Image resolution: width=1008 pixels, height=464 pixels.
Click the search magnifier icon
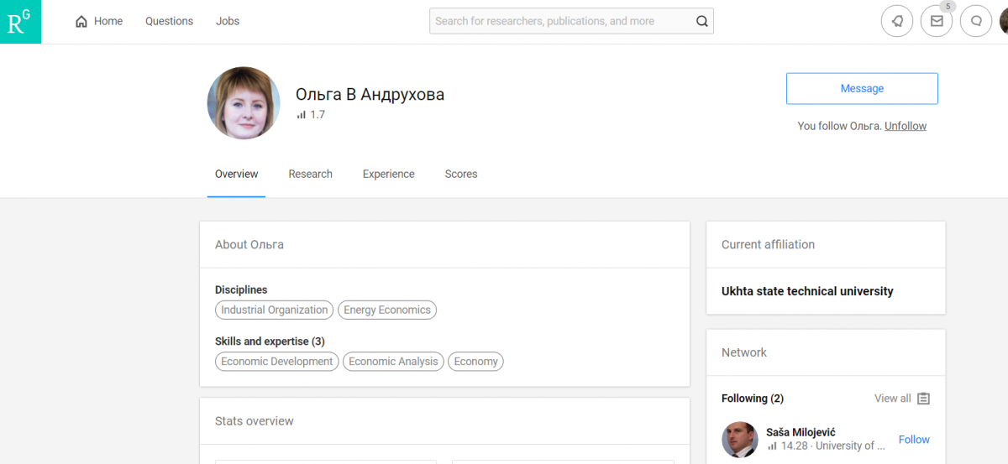701,22
